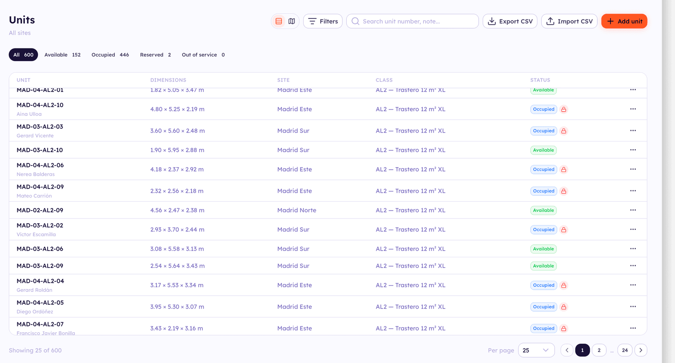Switch to map view icon

click(292, 21)
